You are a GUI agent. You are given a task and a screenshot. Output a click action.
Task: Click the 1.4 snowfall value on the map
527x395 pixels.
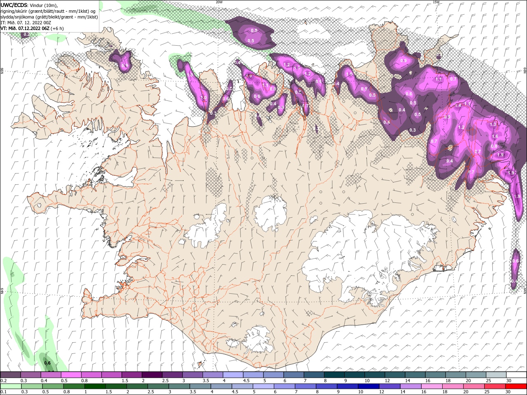(458, 105)
